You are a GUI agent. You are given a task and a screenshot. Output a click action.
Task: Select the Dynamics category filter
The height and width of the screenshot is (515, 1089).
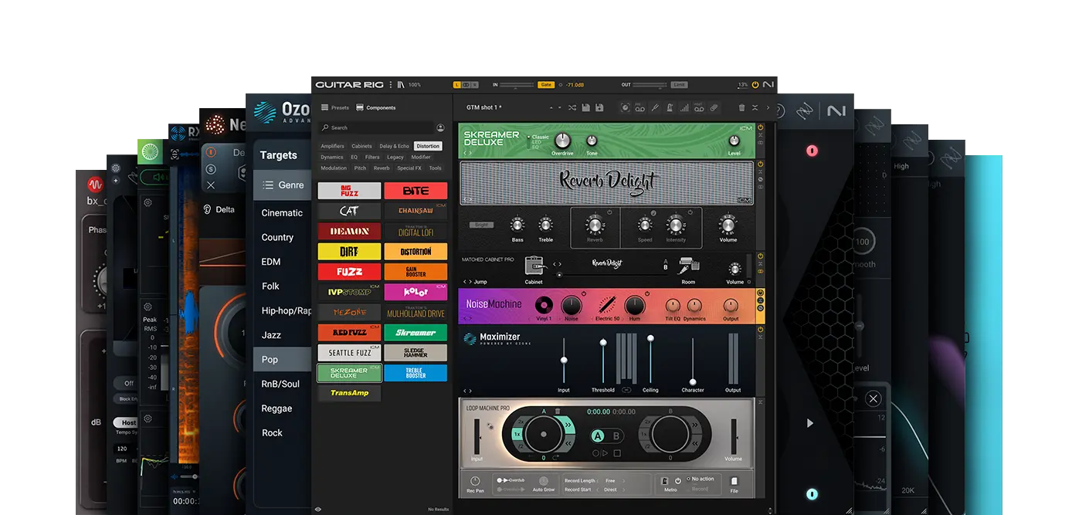pos(332,157)
